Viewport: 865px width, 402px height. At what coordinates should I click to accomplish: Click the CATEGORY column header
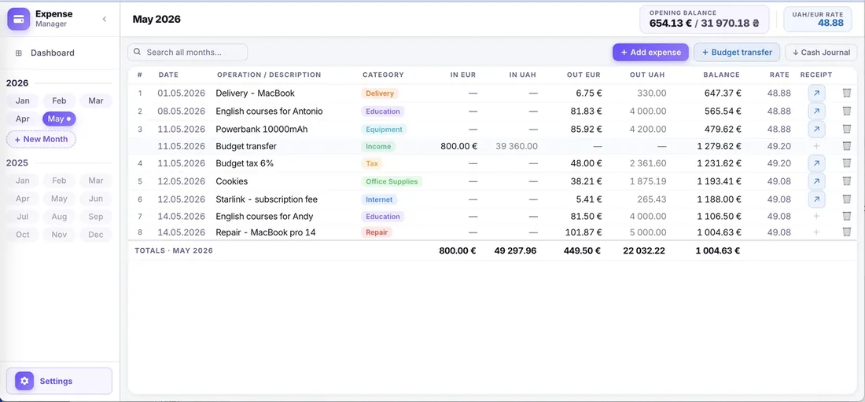coord(383,75)
